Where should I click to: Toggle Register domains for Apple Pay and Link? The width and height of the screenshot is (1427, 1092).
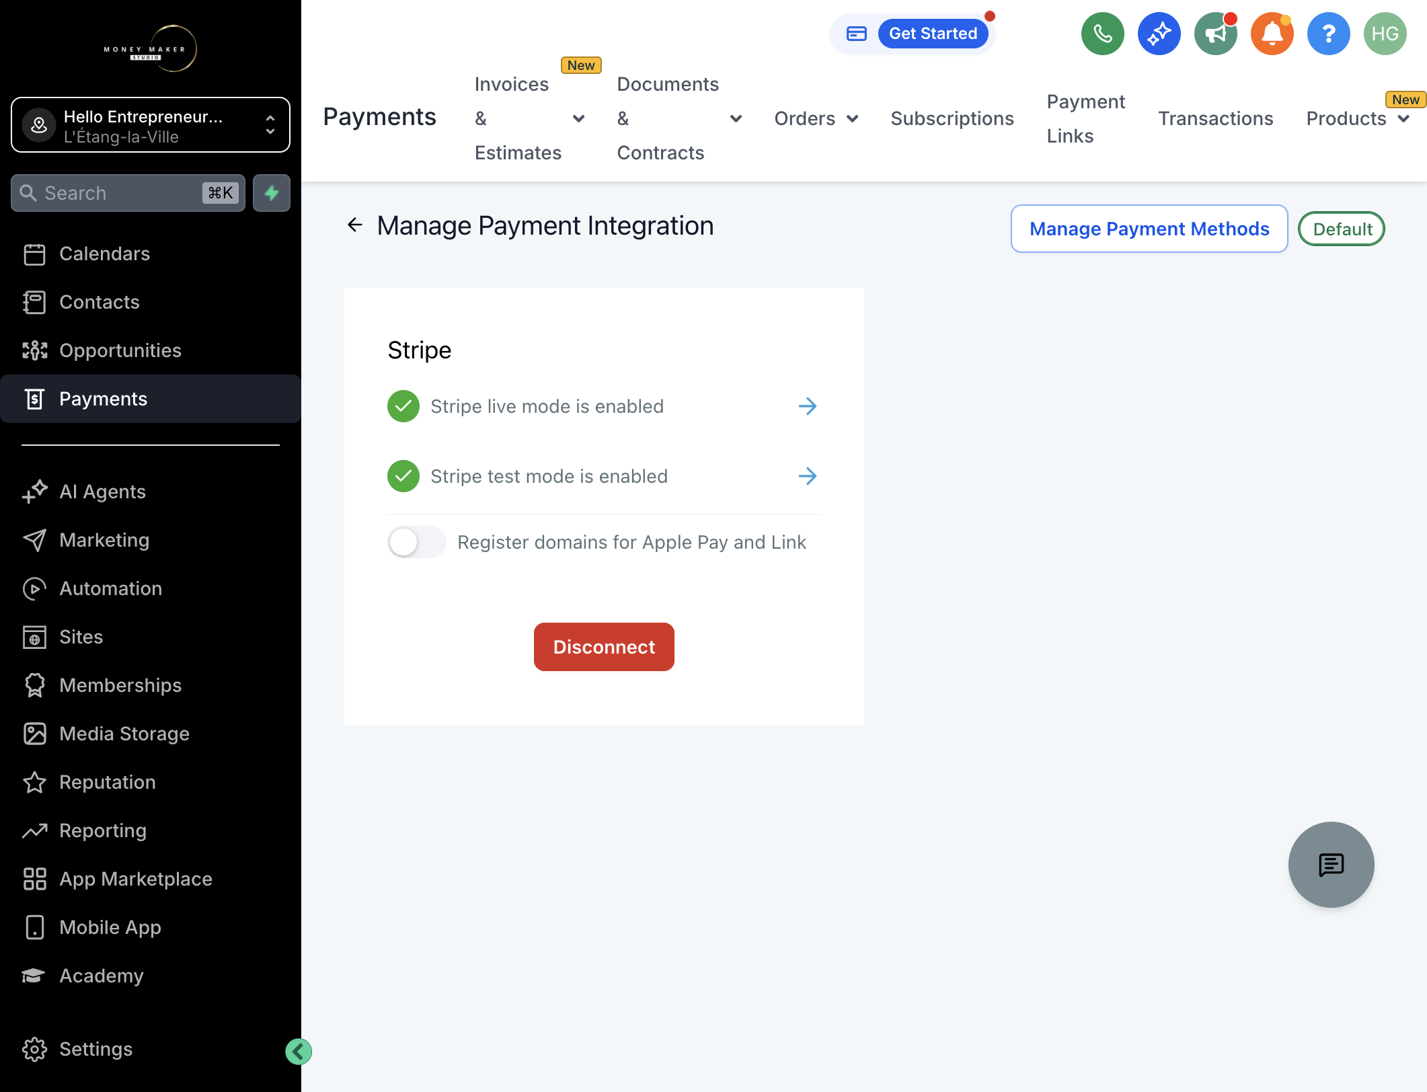click(416, 542)
